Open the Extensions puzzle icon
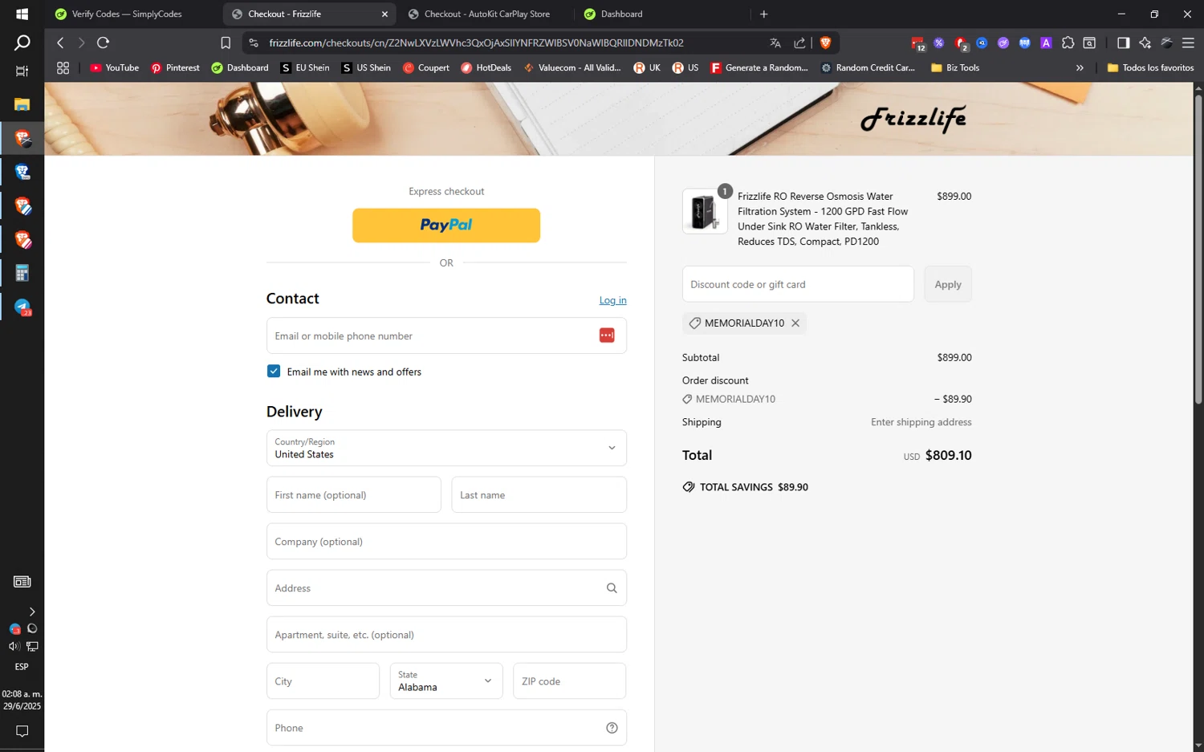This screenshot has width=1204, height=752. [1068, 43]
